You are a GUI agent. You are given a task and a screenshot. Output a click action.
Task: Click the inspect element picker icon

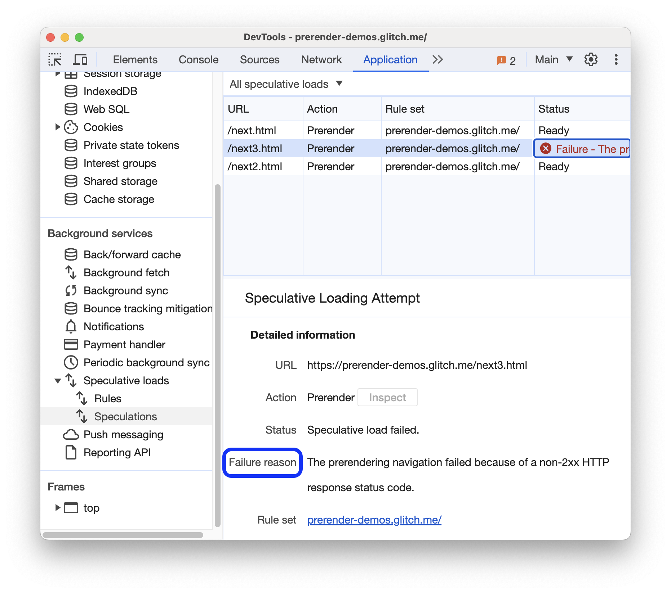(55, 59)
